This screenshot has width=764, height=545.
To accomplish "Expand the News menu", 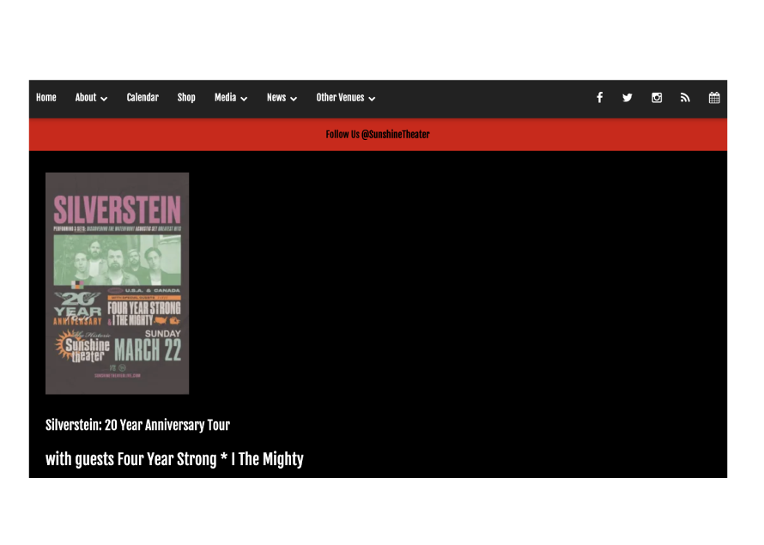I will coord(282,98).
